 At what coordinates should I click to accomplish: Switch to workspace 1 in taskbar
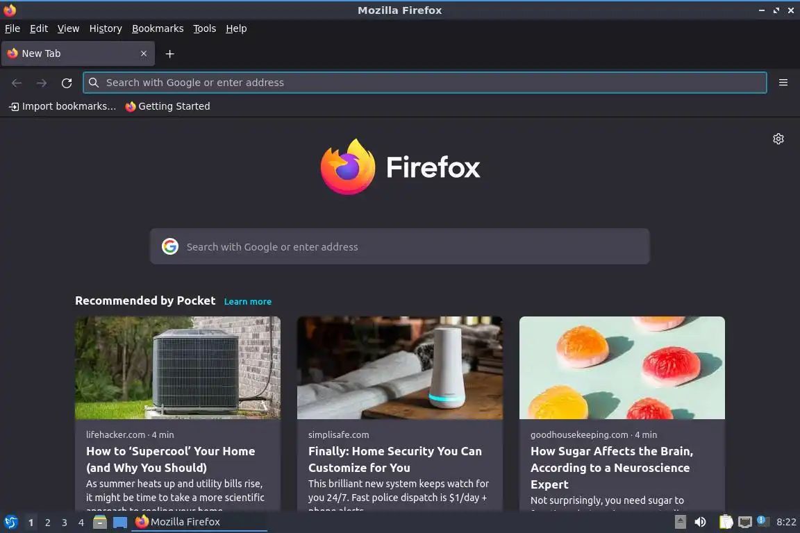point(31,523)
